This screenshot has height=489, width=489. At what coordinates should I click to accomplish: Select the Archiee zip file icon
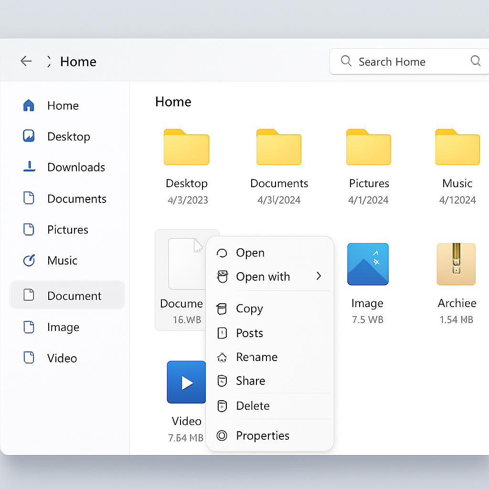point(456,264)
